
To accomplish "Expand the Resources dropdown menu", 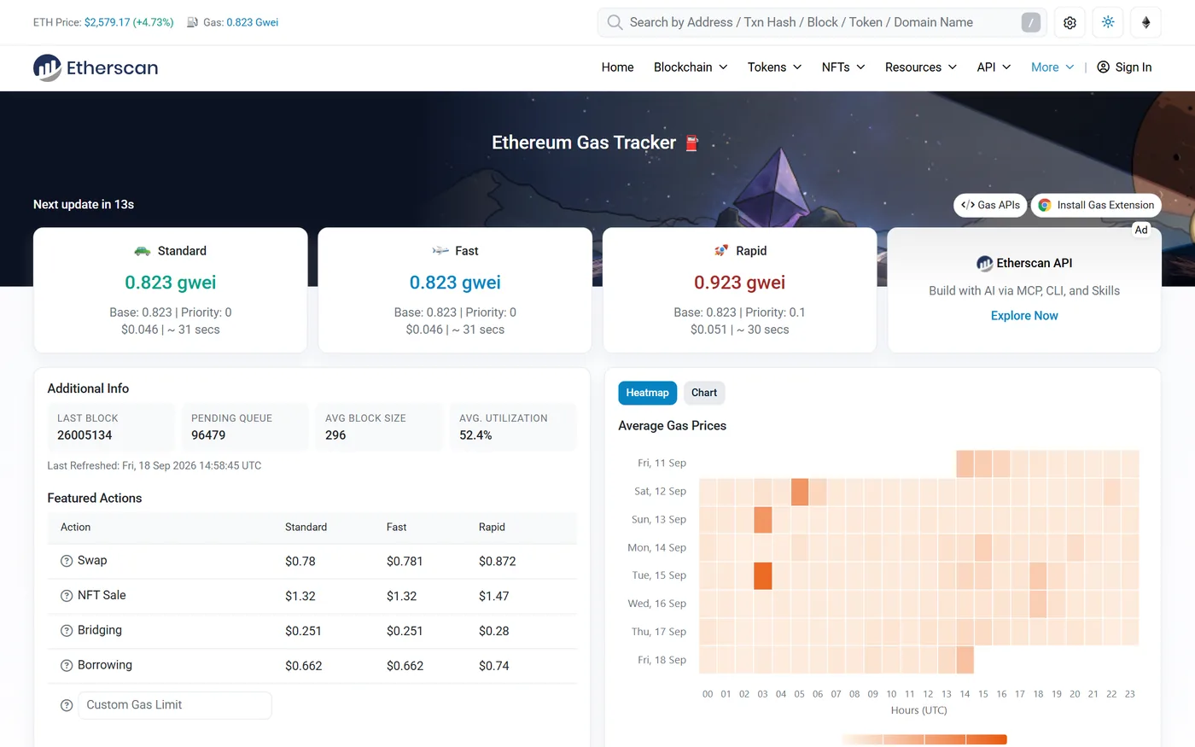I will pyautogui.click(x=921, y=67).
